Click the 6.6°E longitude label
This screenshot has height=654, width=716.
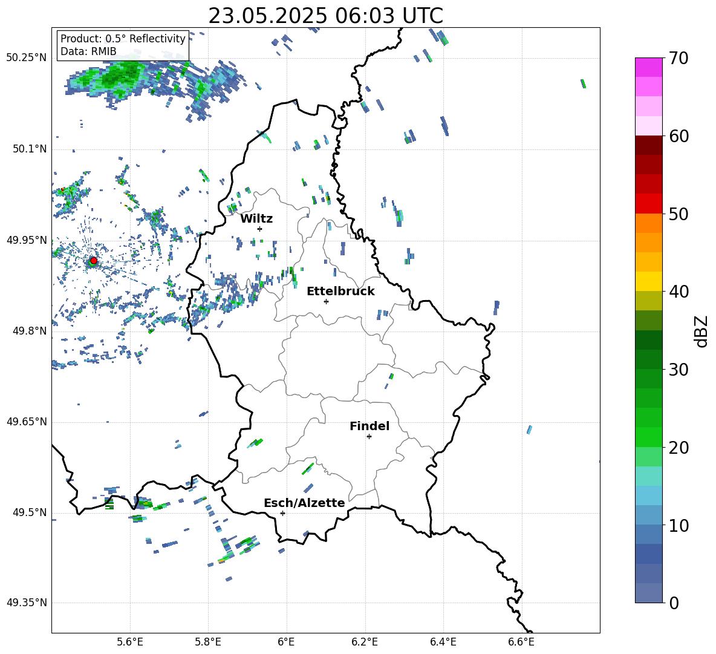click(521, 642)
